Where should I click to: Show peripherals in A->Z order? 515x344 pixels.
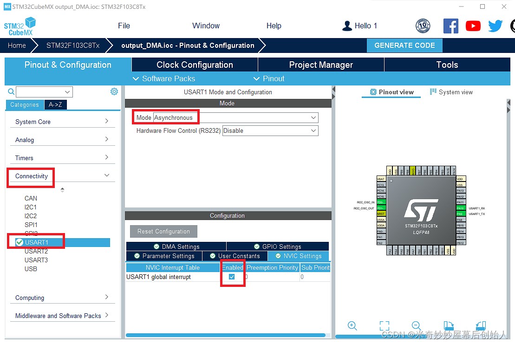(x=56, y=105)
